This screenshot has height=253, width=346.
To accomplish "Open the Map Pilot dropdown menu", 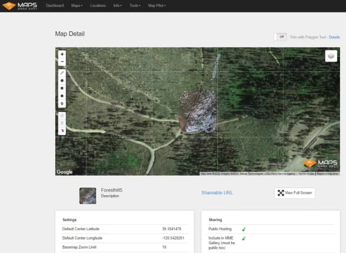I will (157, 6).
